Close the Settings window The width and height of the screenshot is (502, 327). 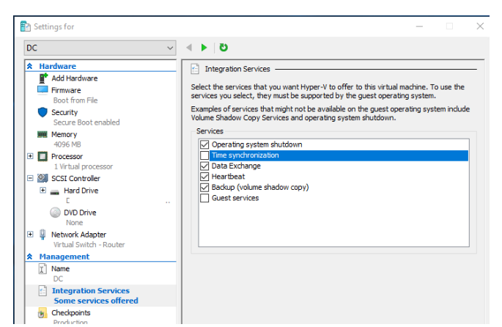click(x=480, y=26)
